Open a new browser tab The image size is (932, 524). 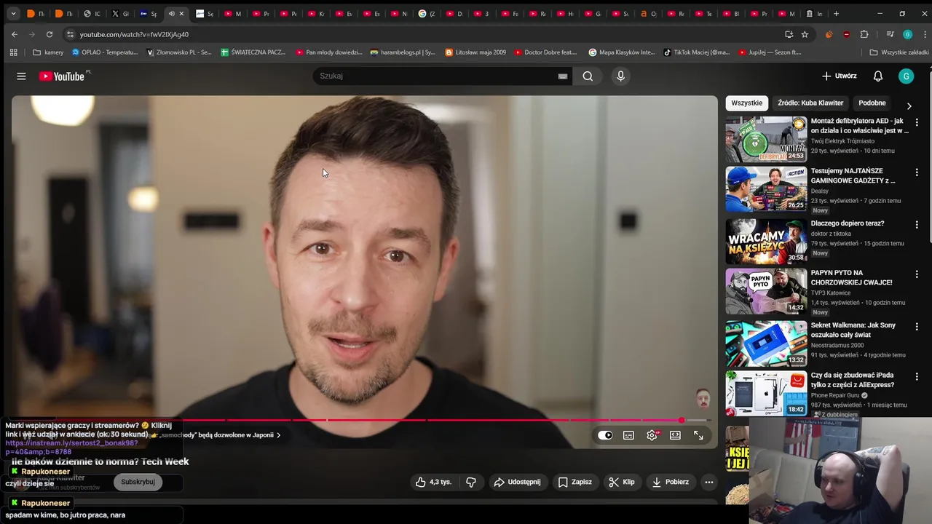[836, 13]
